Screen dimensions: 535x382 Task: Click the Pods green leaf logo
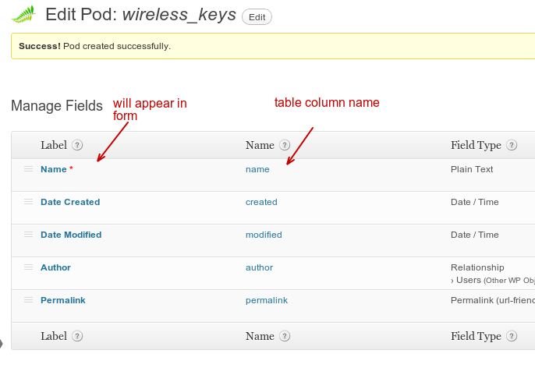[23, 14]
